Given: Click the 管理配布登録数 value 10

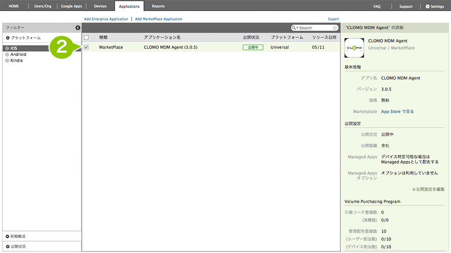Looking at the screenshot, I should click(384, 231).
